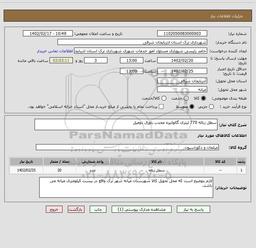Click the price validity date 1402/02/25 field
This screenshot has width=256, height=248.
pos(182,71)
